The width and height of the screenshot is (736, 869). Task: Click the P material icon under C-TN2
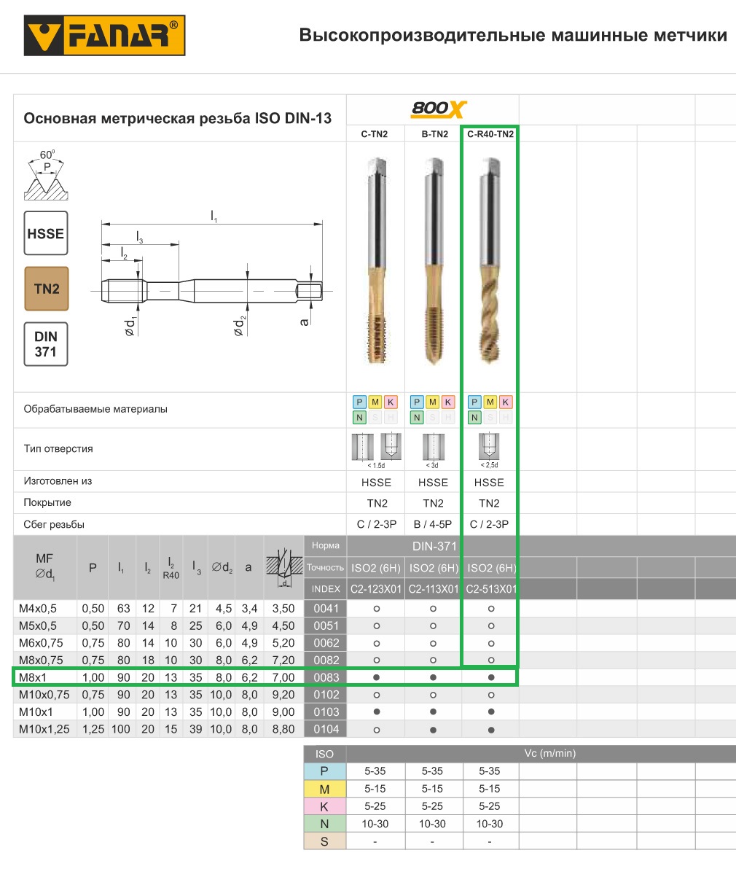tap(359, 402)
